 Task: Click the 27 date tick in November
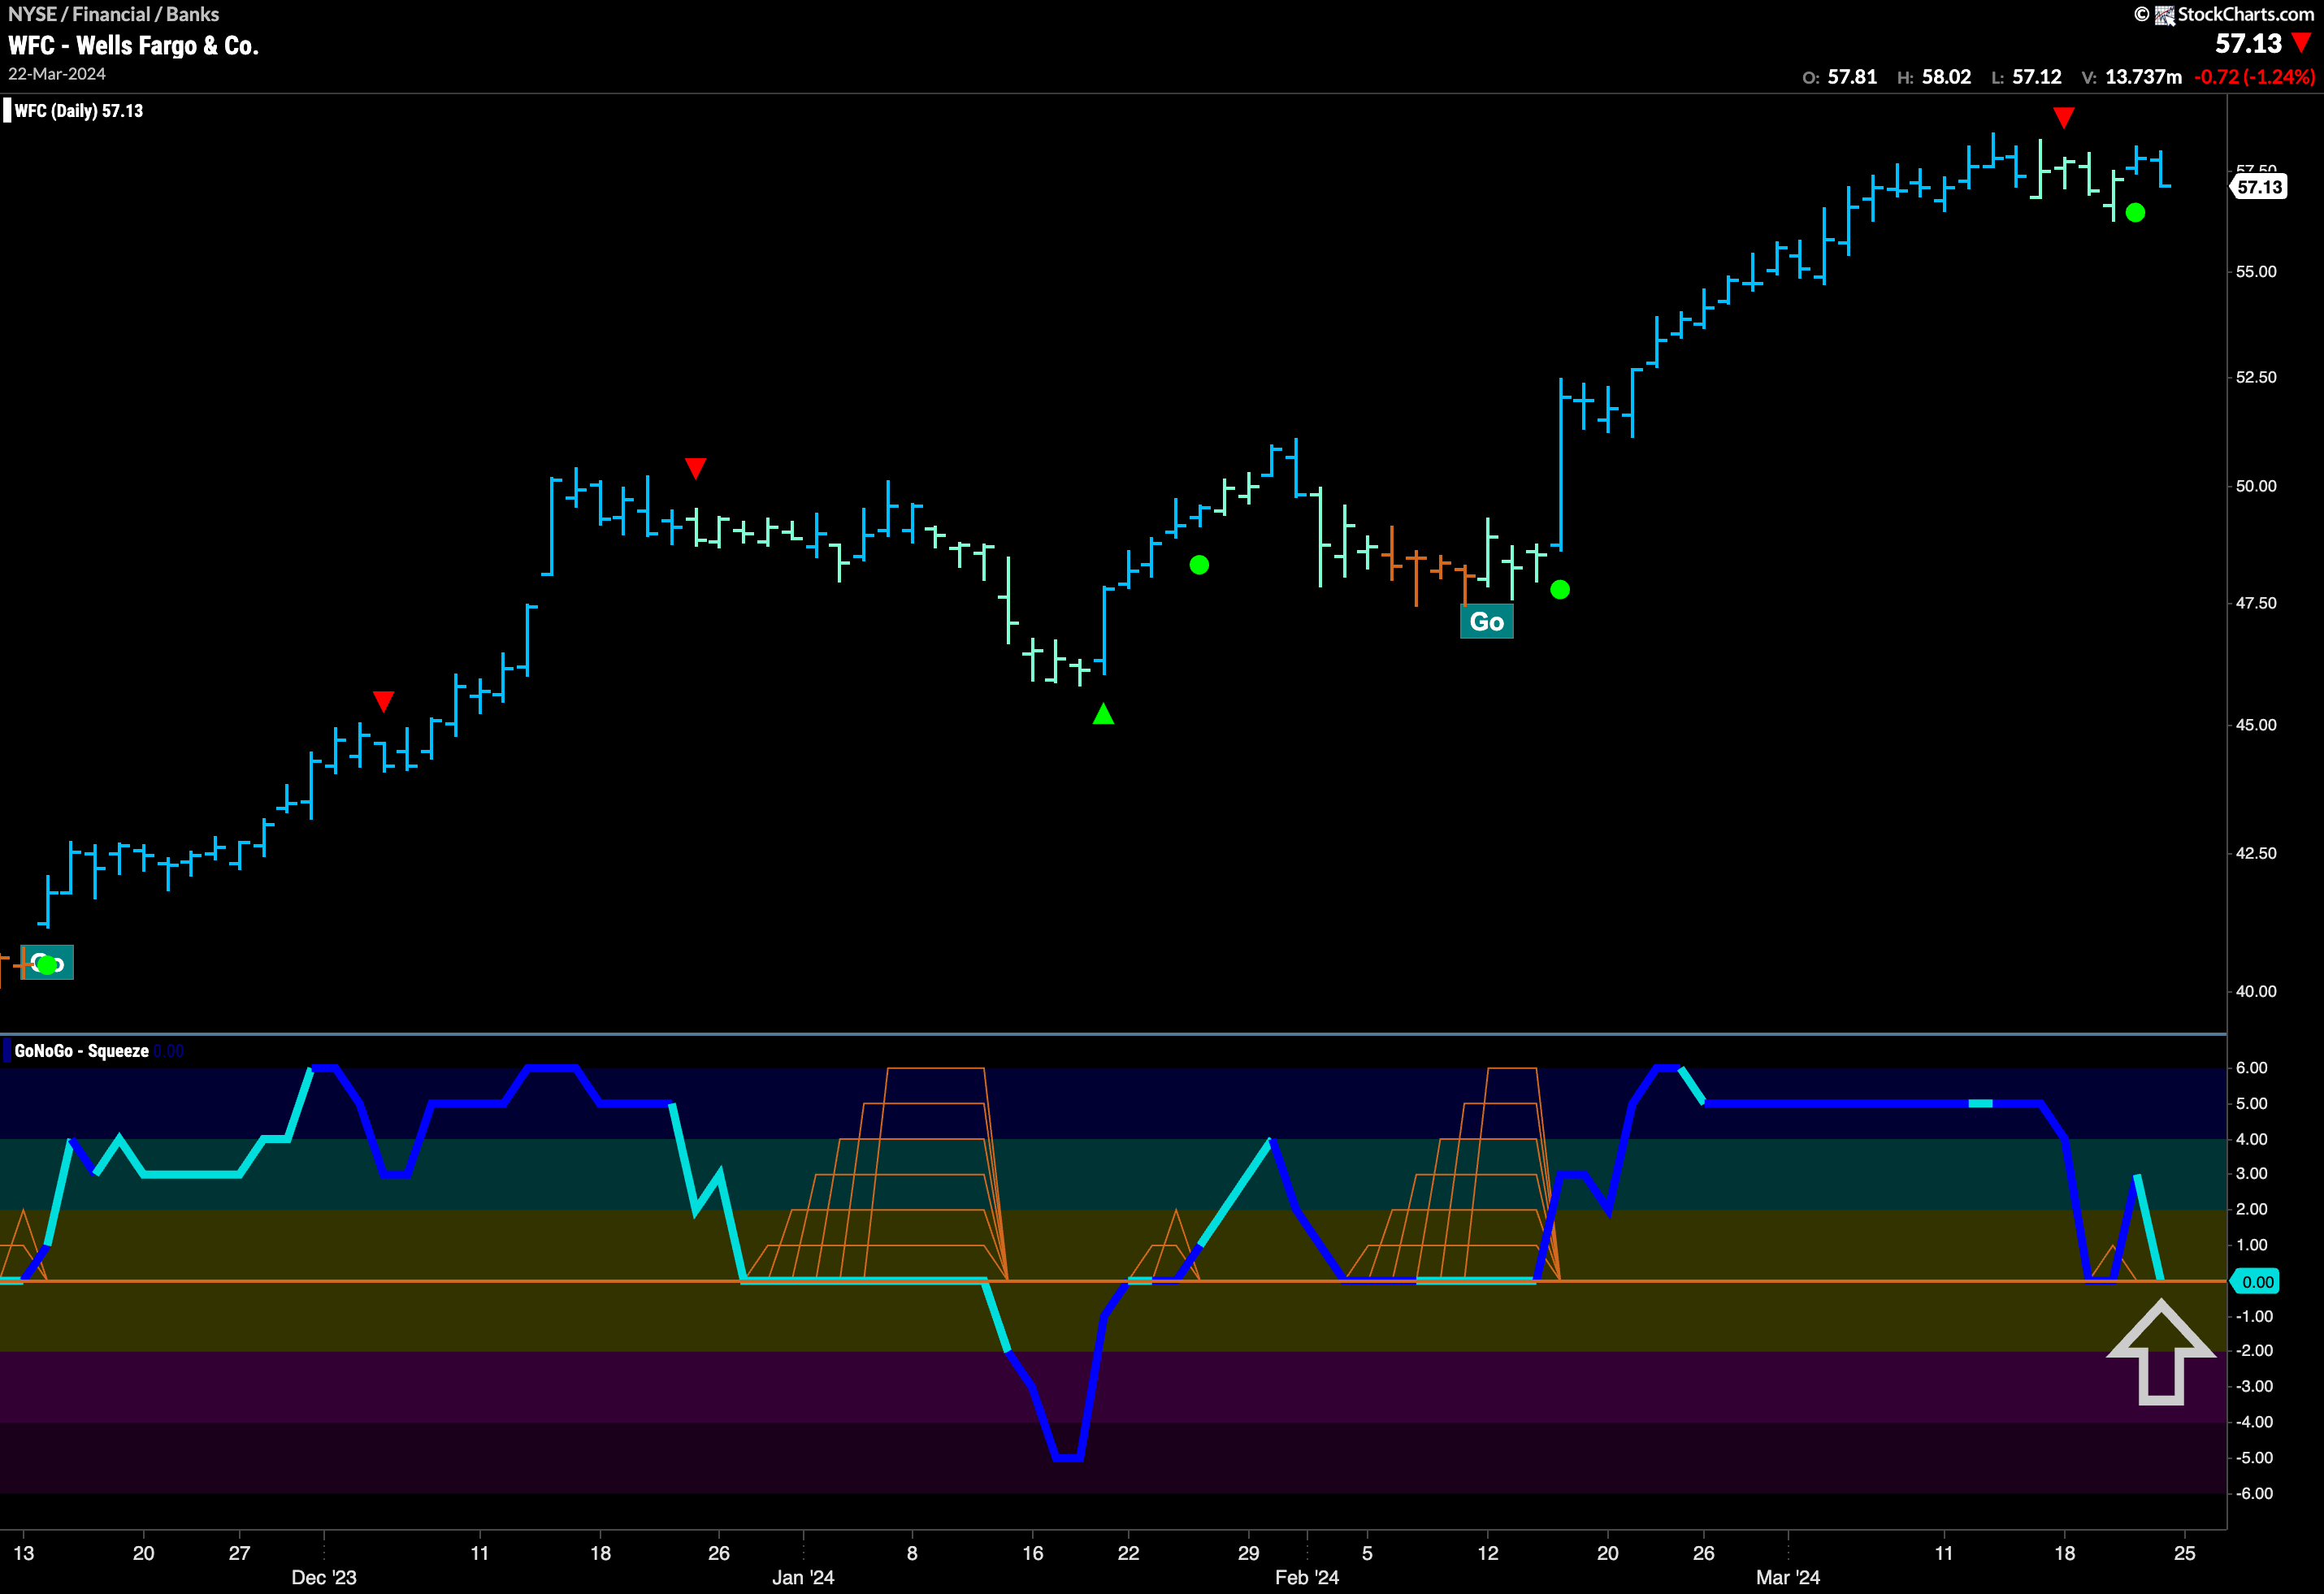pos(239,1553)
